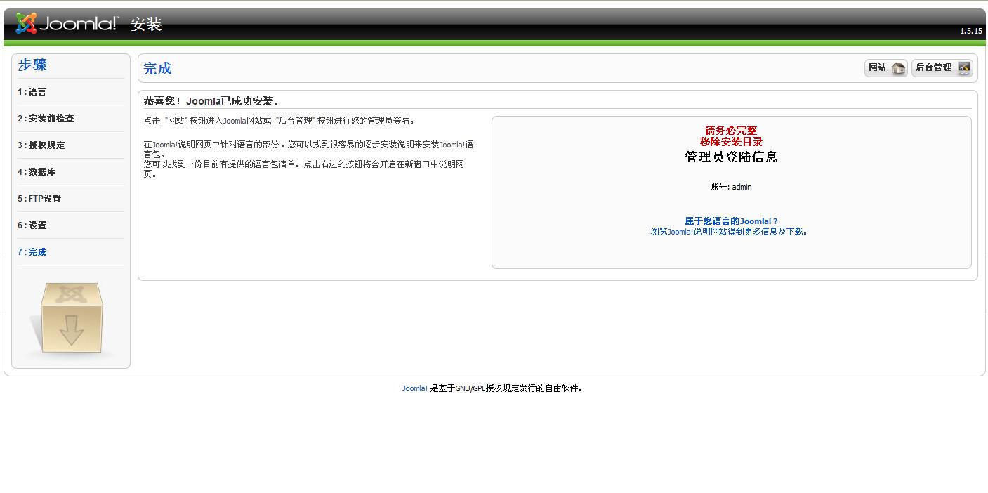Click the Joomla! link in footer
Viewport: 988px width, 493px height.
coord(415,388)
